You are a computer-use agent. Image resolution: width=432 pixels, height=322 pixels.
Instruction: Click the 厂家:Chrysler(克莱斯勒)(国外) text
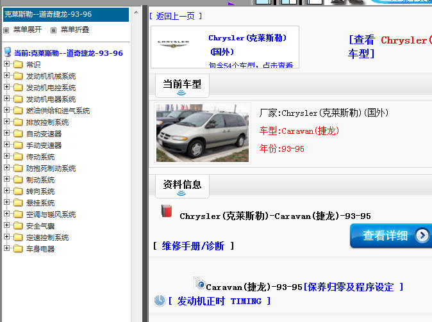click(324, 113)
